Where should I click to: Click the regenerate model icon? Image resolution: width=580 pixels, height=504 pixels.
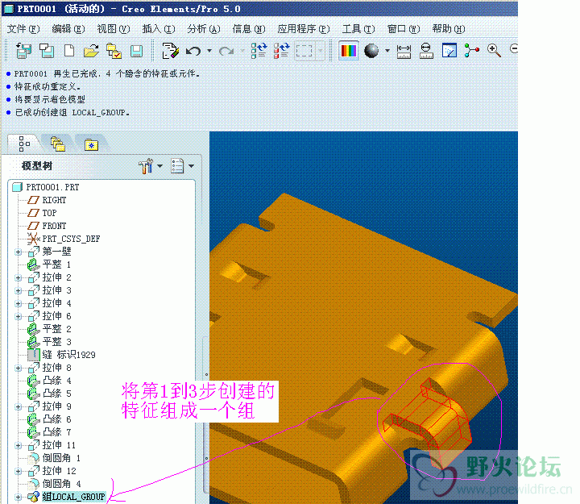coord(259,50)
